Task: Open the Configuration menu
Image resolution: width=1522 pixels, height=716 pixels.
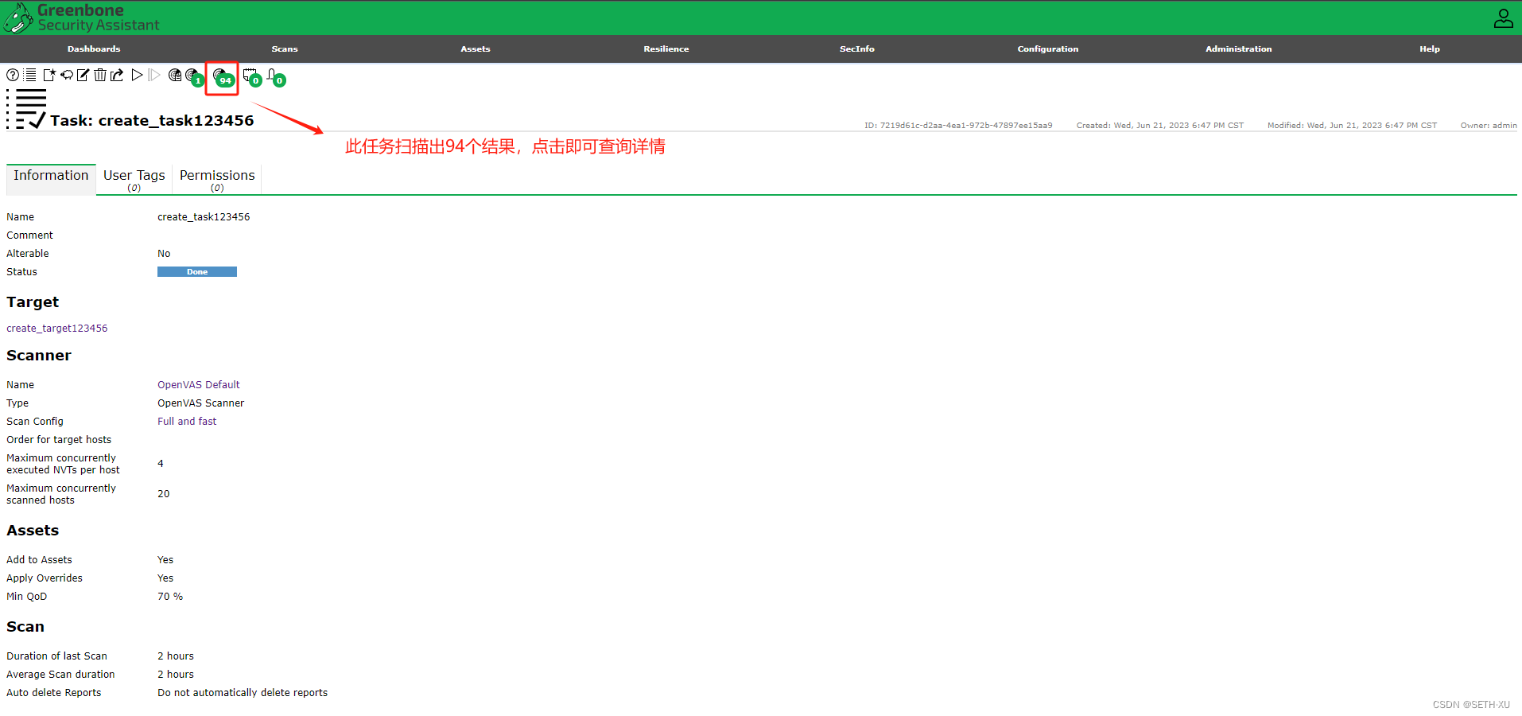Action: tap(1047, 49)
